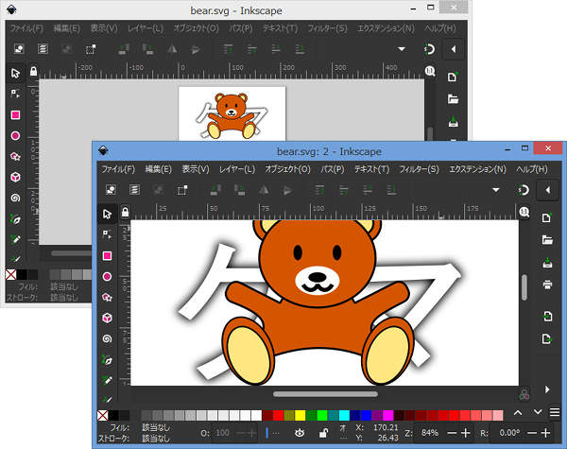Open the フィルター(S) menu in front window
This screenshot has height=449, width=567.
point(418,169)
